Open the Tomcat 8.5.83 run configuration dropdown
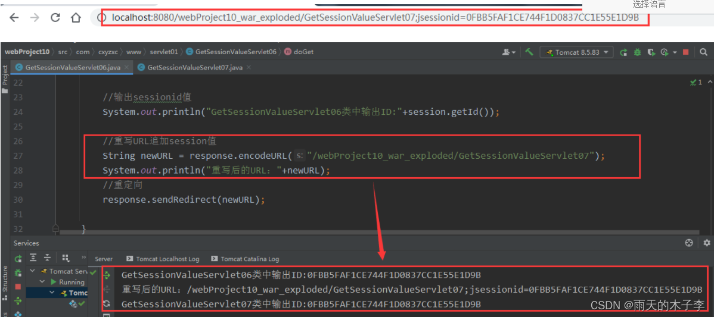714x317 pixels. (576, 52)
